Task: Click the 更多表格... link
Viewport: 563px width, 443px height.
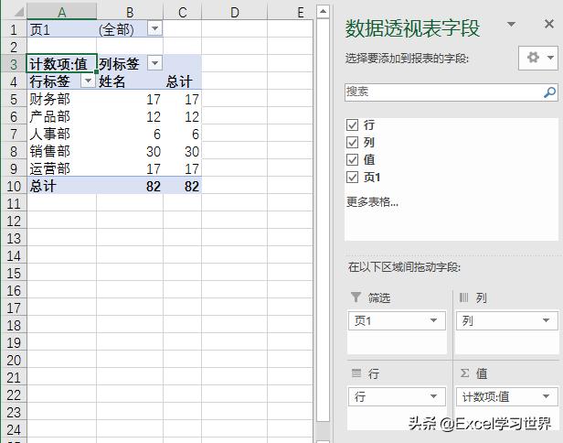Action: point(372,202)
